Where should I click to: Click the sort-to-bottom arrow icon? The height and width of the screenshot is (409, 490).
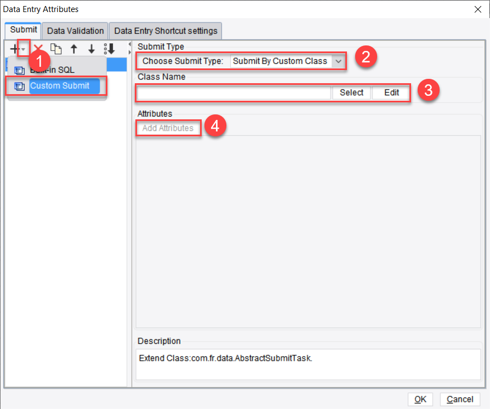pos(110,49)
